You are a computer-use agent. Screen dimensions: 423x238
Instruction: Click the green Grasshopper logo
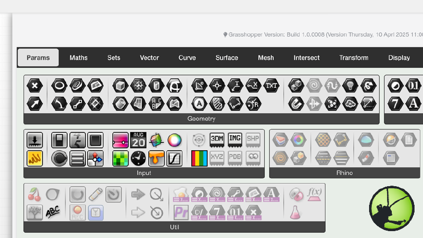tap(392, 208)
